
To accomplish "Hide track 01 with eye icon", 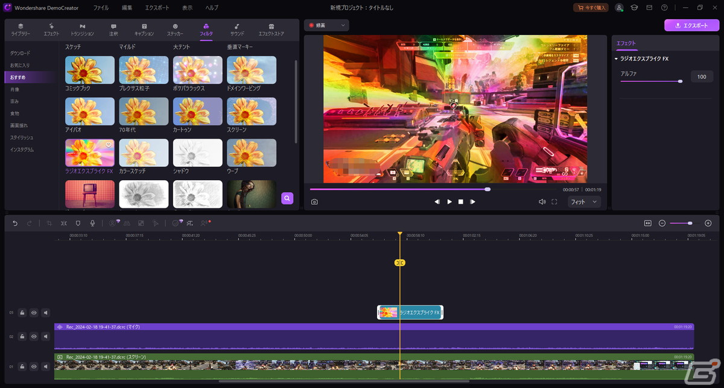I will point(34,366).
